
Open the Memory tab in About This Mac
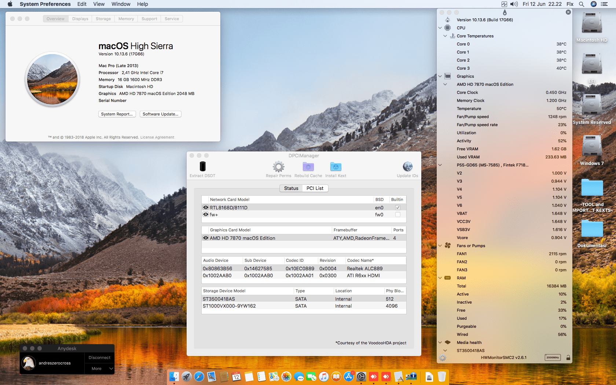point(126,18)
